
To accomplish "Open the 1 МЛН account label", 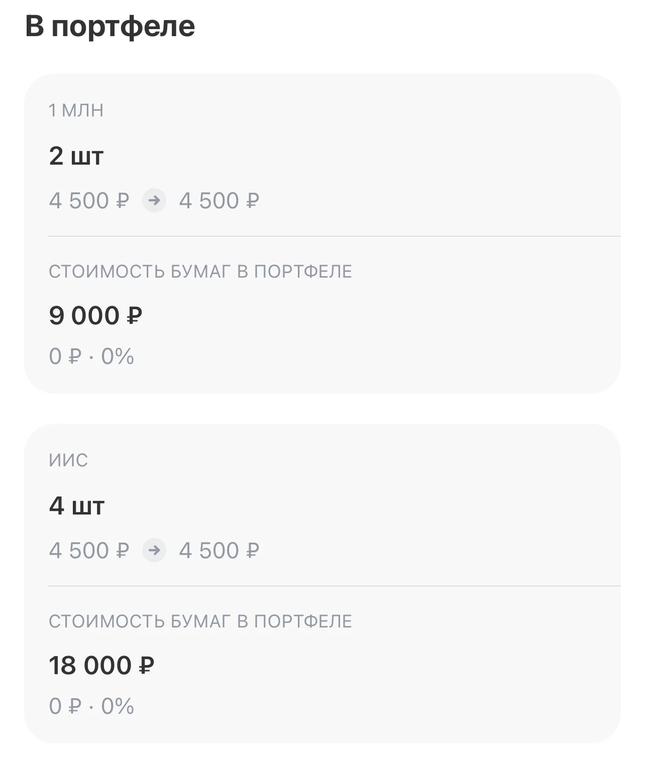I will [x=76, y=110].
